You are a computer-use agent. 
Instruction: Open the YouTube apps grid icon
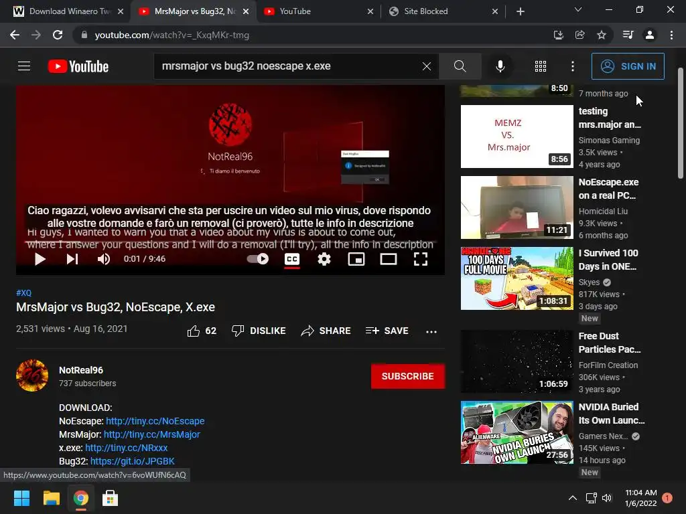pyautogui.click(x=541, y=66)
